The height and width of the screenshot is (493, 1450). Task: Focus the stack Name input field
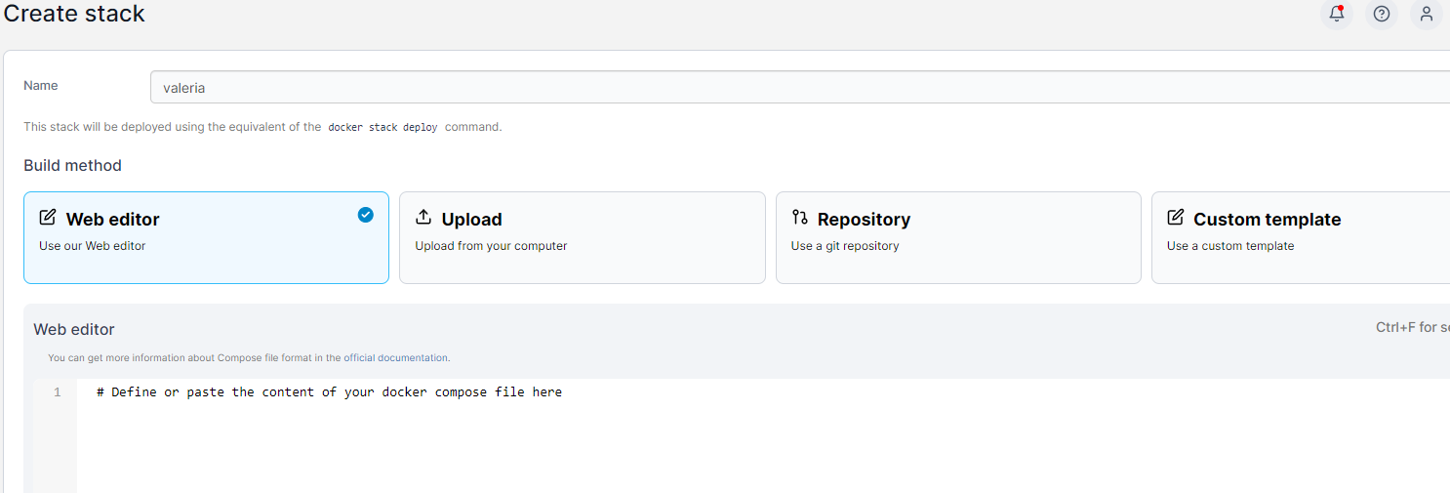coord(800,87)
